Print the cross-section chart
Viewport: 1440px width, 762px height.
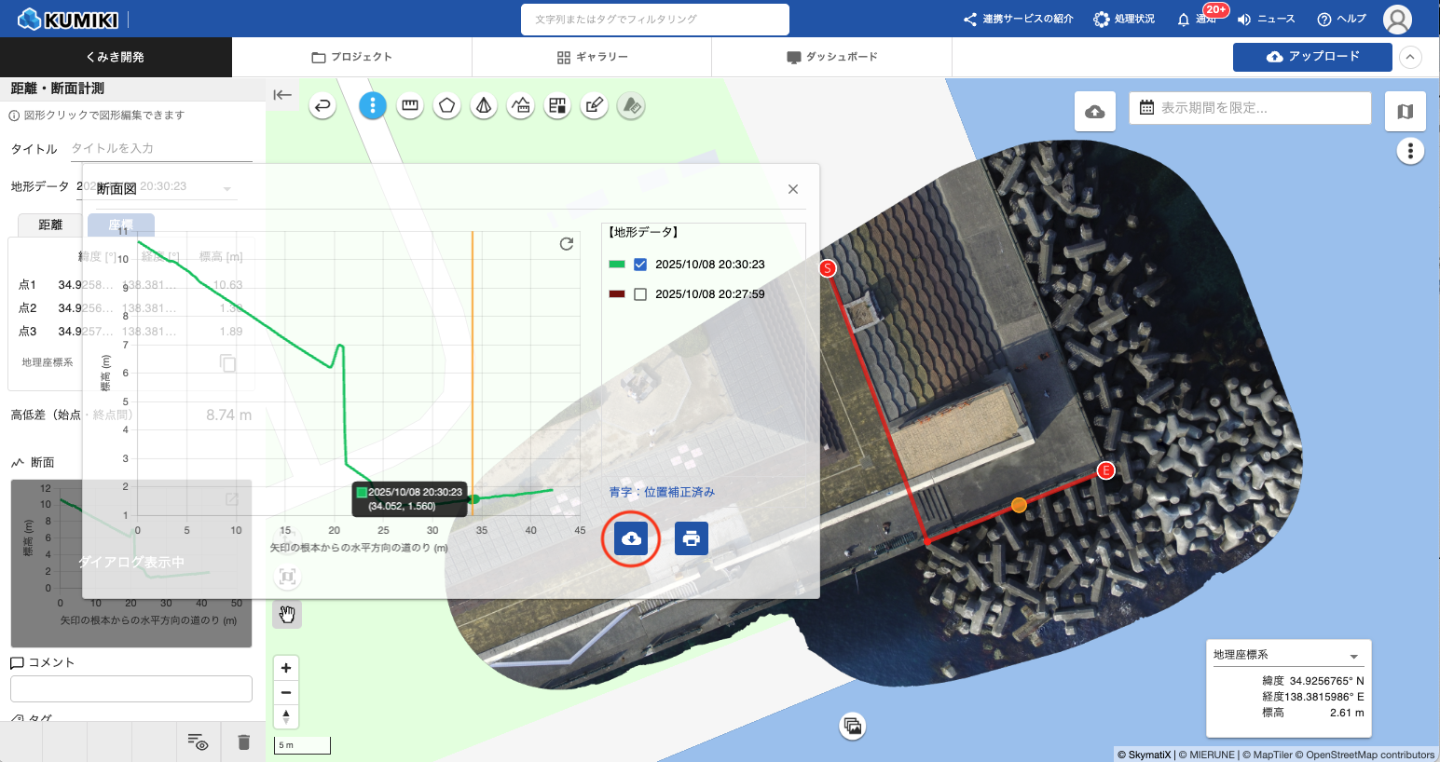point(691,538)
